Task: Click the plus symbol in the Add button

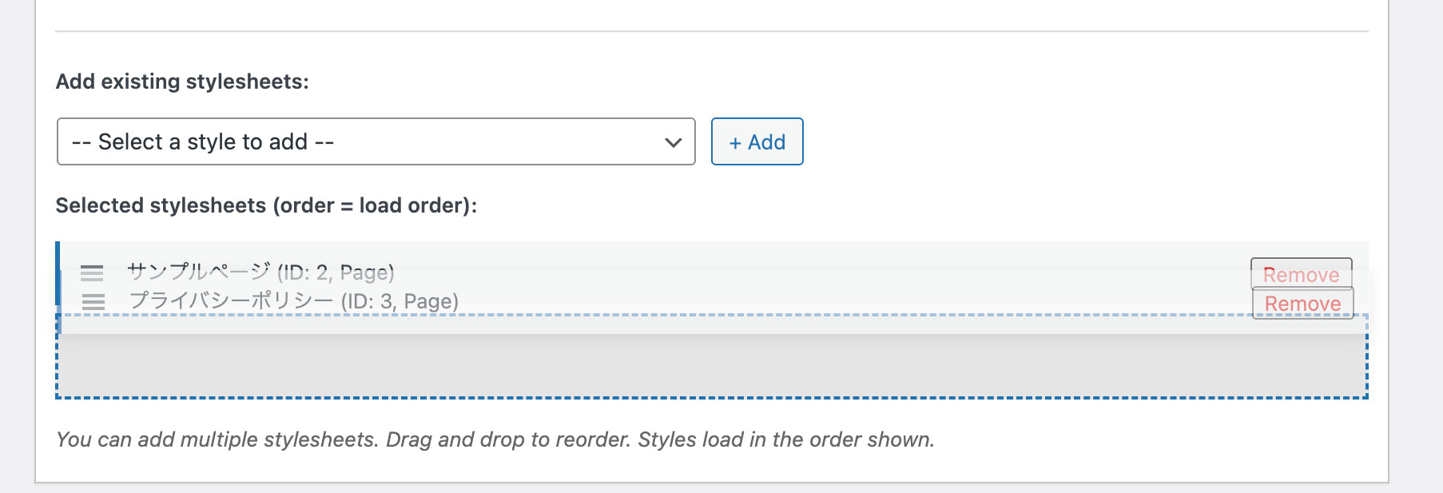Action: click(x=736, y=141)
